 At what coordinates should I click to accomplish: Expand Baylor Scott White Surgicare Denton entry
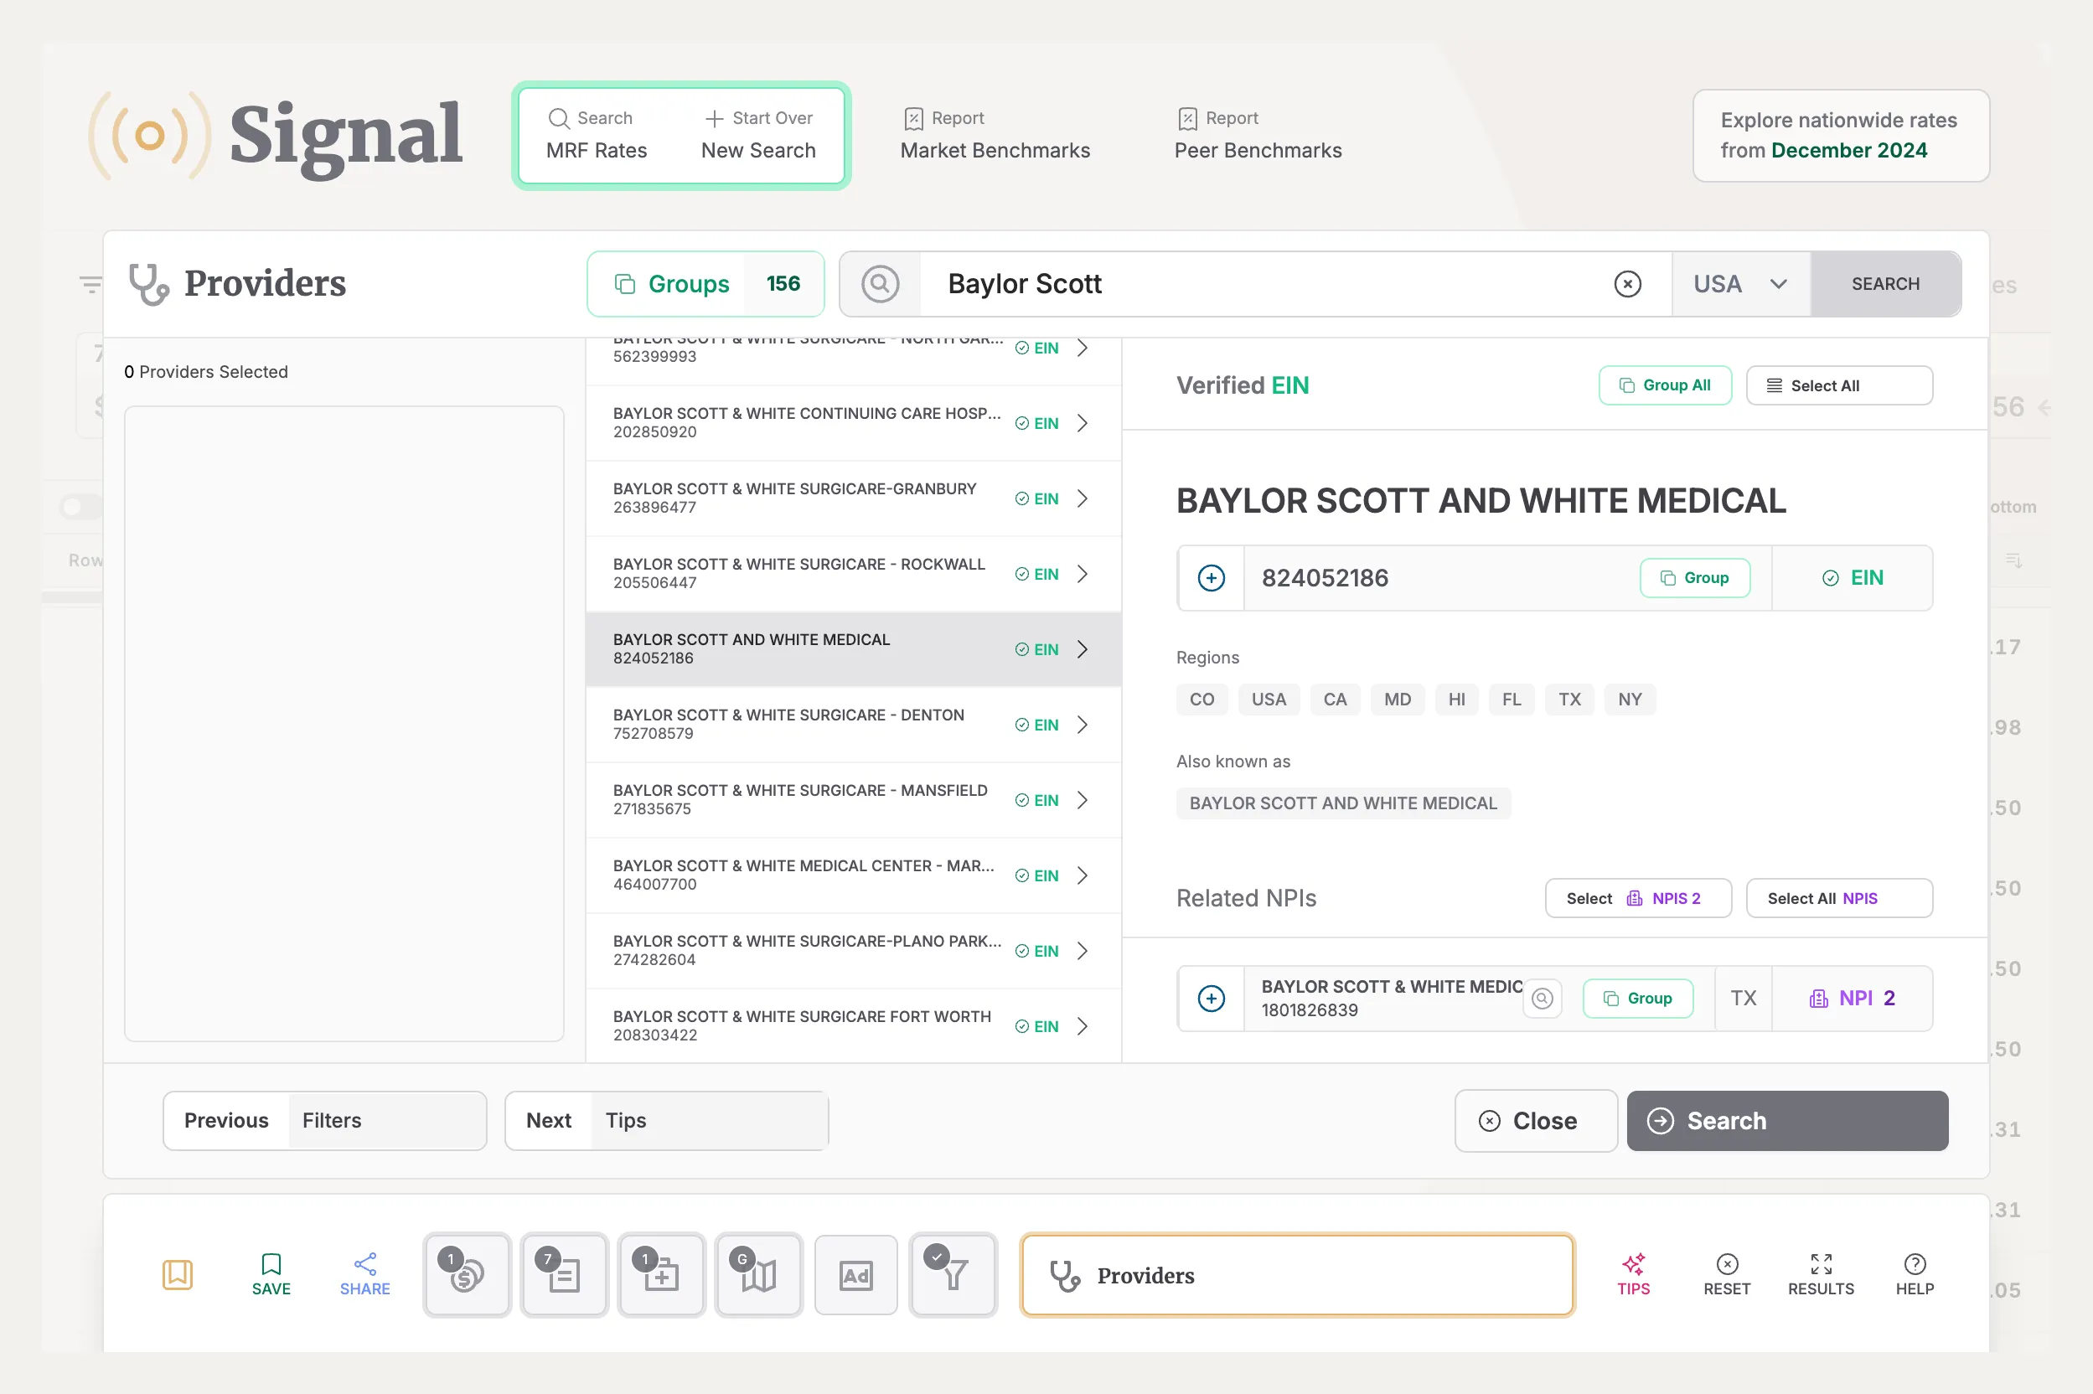click(1085, 725)
